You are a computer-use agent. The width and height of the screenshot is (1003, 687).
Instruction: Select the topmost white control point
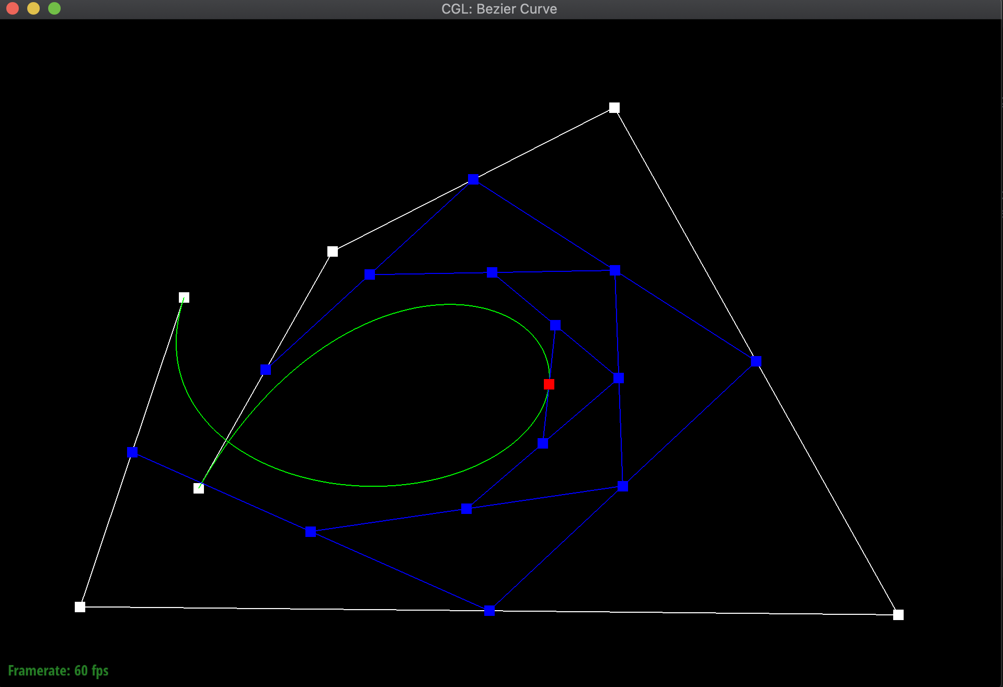(x=614, y=108)
